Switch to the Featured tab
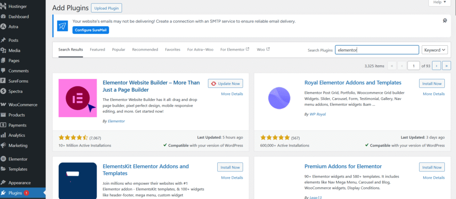The width and height of the screenshot is (456, 199). tap(98, 50)
